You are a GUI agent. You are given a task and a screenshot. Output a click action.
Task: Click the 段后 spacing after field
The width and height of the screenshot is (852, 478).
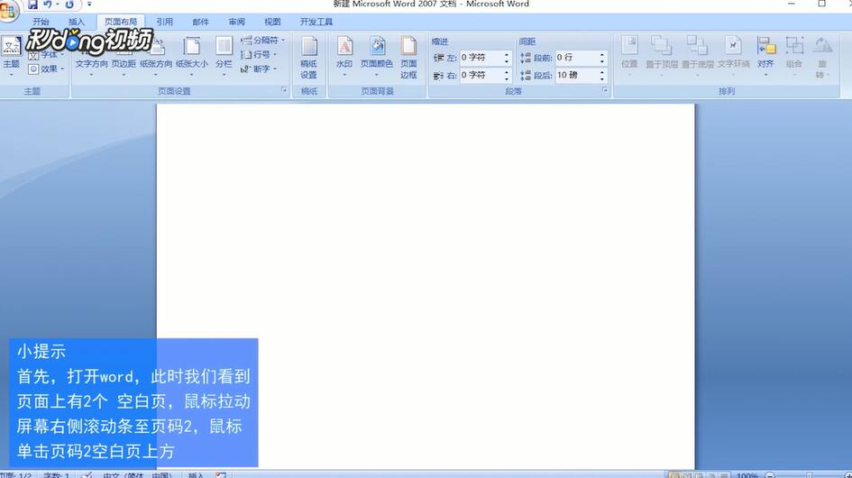click(576, 75)
